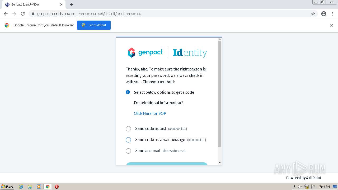The width and height of the screenshot is (338, 190).
Task: Go back using browser back arrow
Action: coord(6,14)
